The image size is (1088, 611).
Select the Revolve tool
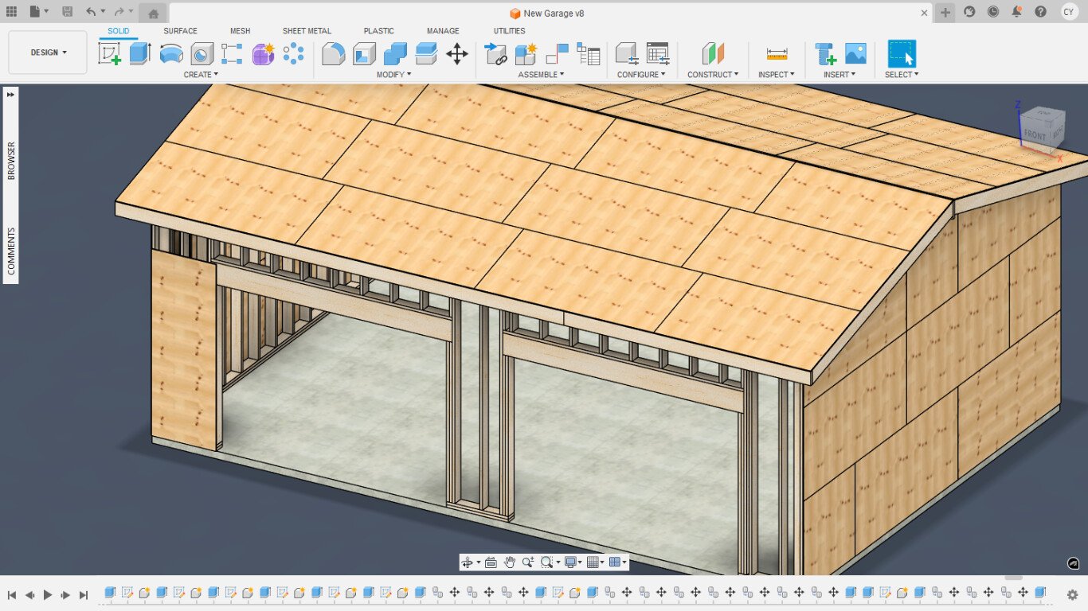[x=171, y=53]
